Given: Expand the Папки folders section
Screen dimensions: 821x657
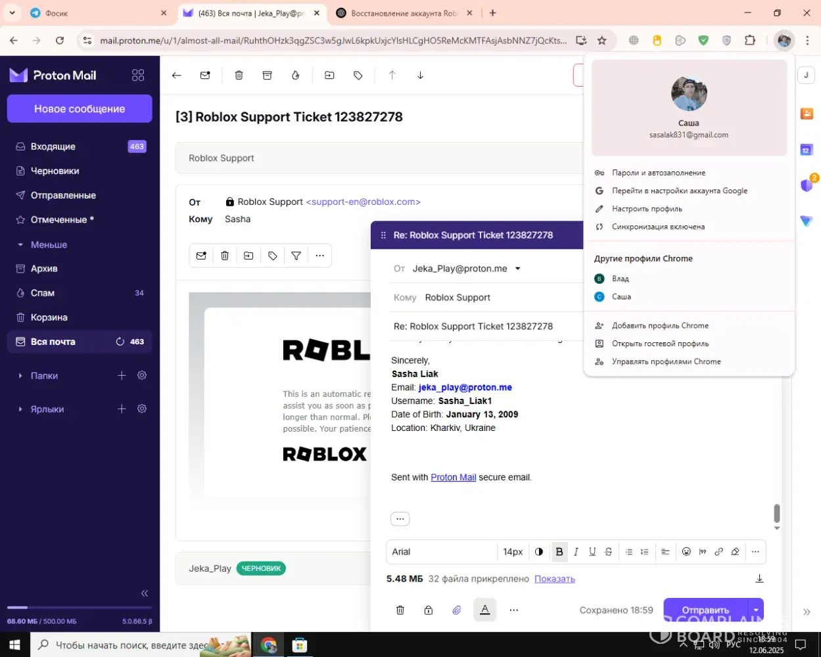Looking at the screenshot, I should [21, 376].
